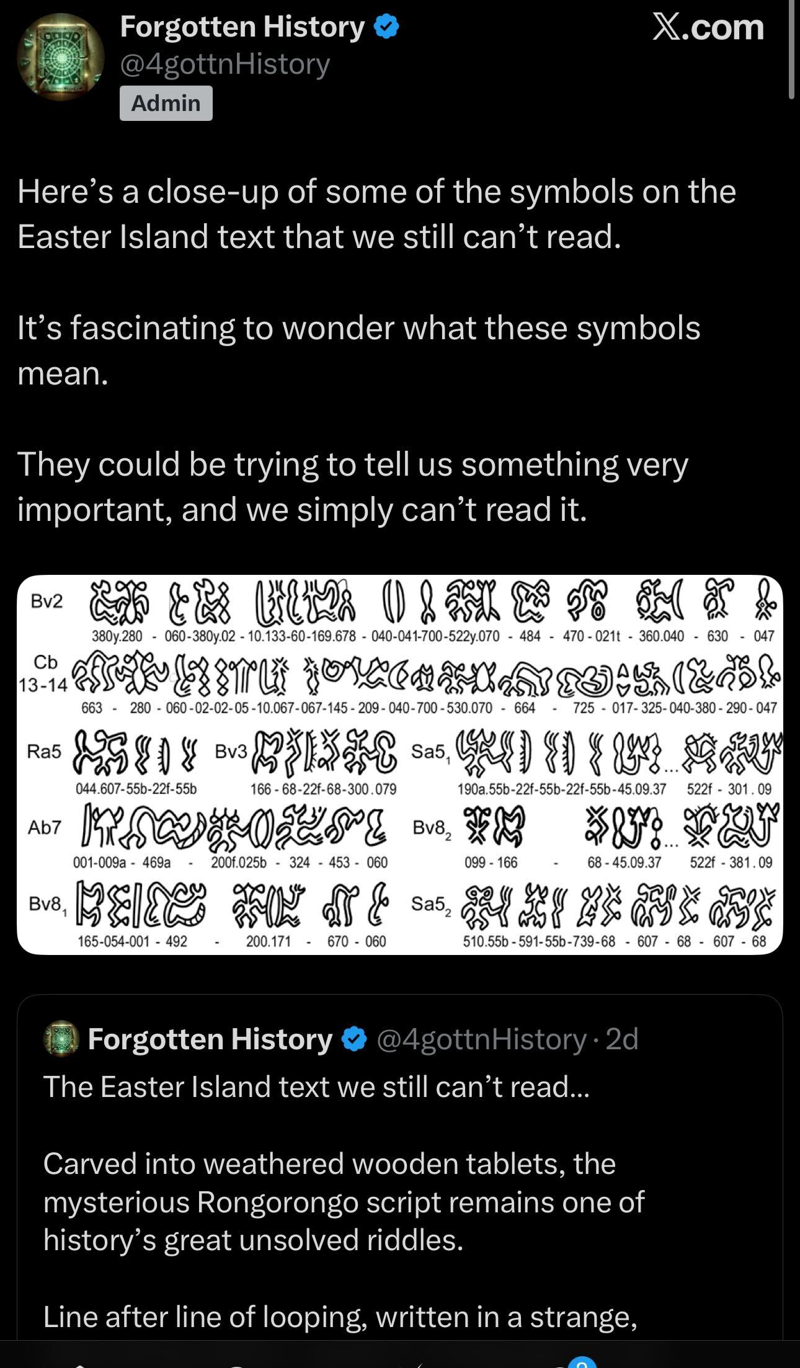Click the verified badge beside the top Forgotten History name

(x=386, y=28)
